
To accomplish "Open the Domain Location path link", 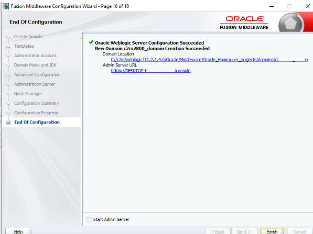I will click(x=209, y=60).
